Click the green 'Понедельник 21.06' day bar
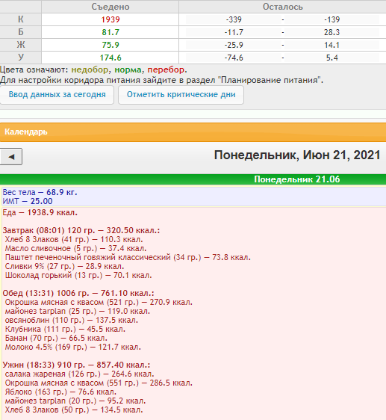Image resolution: width=386 pixels, height=420 pixels. (193, 179)
